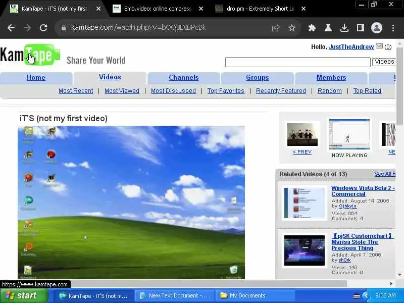Switch to New Text Document taskbar button

(x=174, y=296)
